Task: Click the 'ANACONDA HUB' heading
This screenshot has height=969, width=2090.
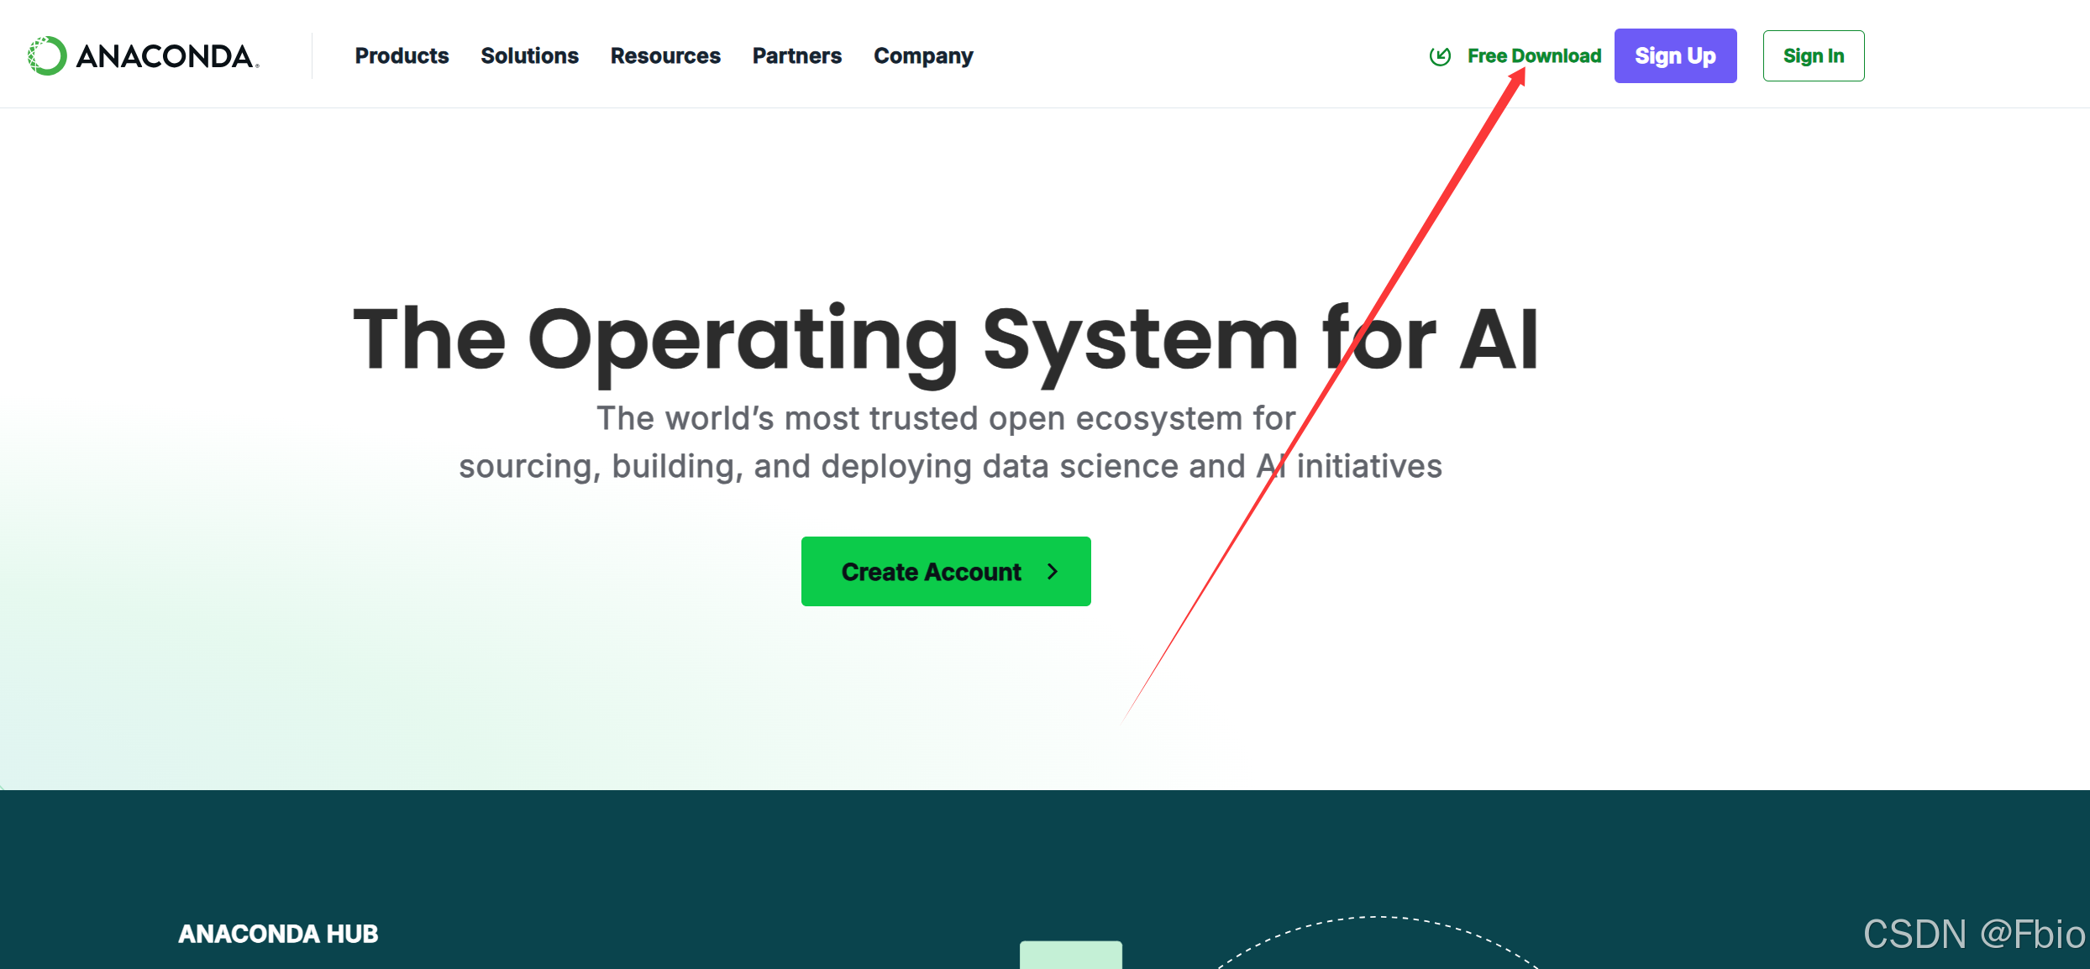Action: (x=278, y=934)
